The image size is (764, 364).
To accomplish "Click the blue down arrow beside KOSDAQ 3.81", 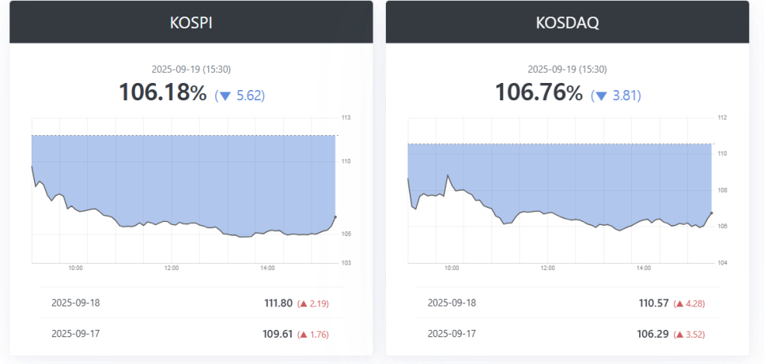I will click(x=602, y=96).
